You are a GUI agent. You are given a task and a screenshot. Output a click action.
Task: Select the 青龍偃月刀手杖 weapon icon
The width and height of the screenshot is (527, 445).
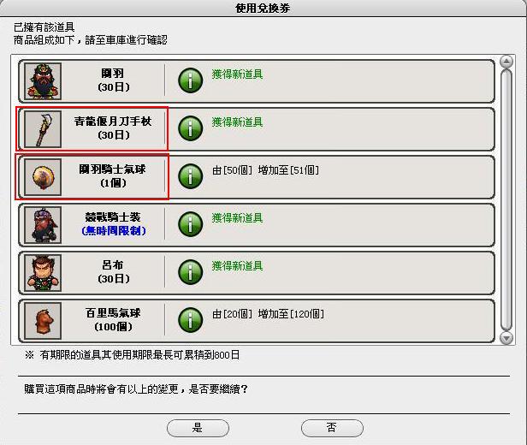(43, 129)
